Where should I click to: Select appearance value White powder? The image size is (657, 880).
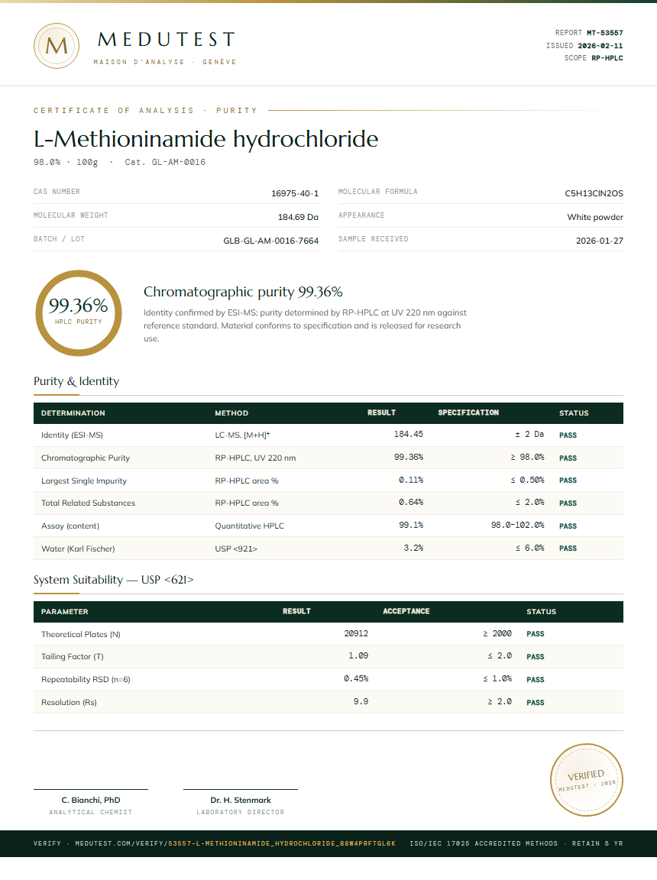[x=594, y=217]
